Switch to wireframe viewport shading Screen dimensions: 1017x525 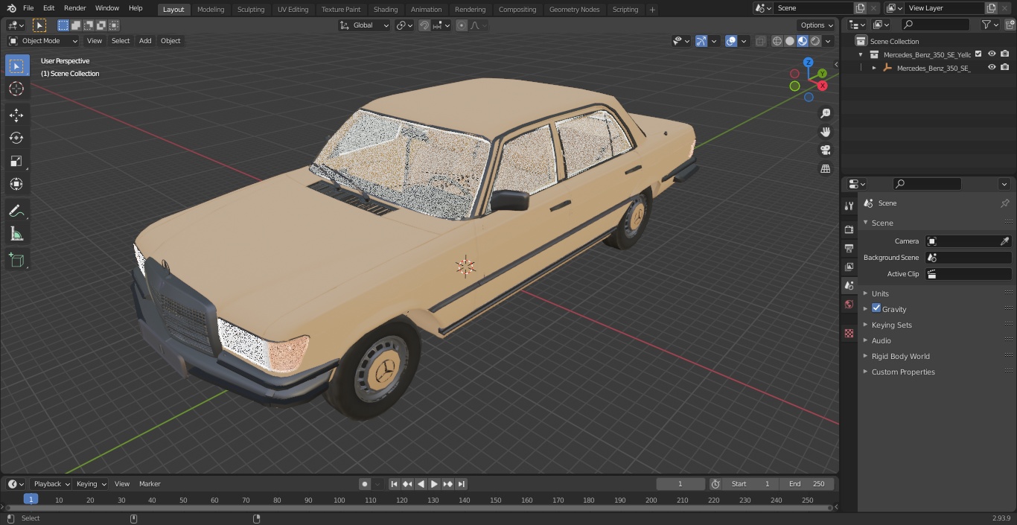[x=777, y=41]
